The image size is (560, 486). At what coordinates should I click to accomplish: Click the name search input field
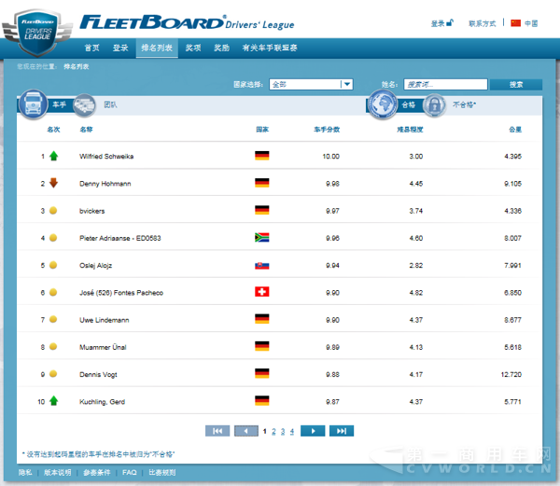[x=445, y=84]
